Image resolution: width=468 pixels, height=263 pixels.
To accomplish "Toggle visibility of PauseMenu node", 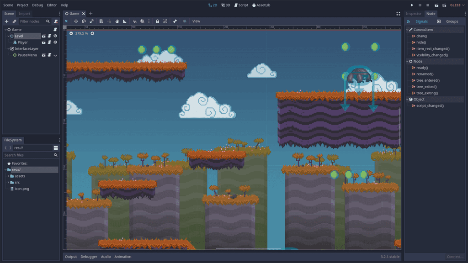I will point(55,55).
